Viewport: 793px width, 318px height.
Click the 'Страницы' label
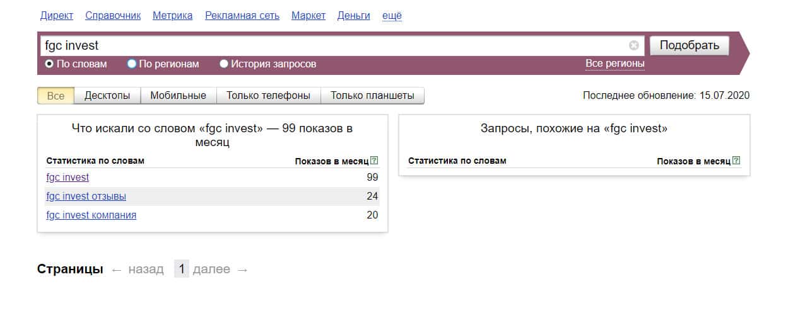click(x=70, y=270)
